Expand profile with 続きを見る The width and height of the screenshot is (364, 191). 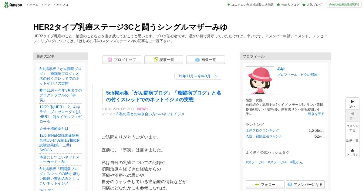click(316, 114)
